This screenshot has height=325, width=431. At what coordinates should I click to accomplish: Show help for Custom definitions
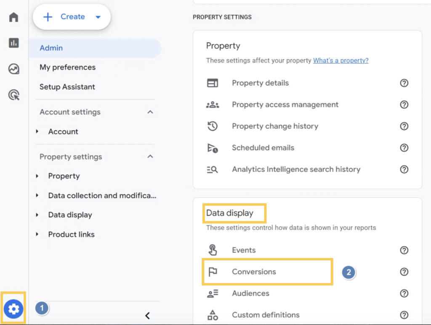(x=404, y=315)
